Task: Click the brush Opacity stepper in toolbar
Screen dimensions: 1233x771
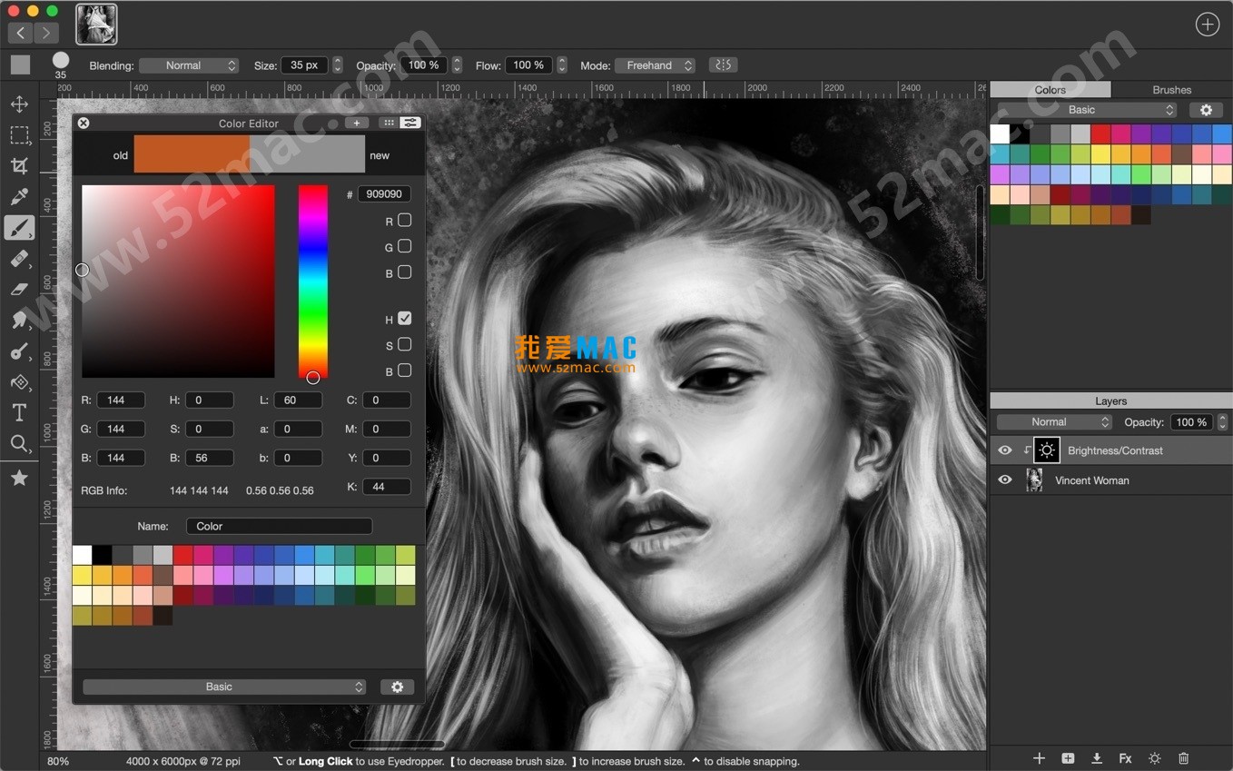Action: 457,65
